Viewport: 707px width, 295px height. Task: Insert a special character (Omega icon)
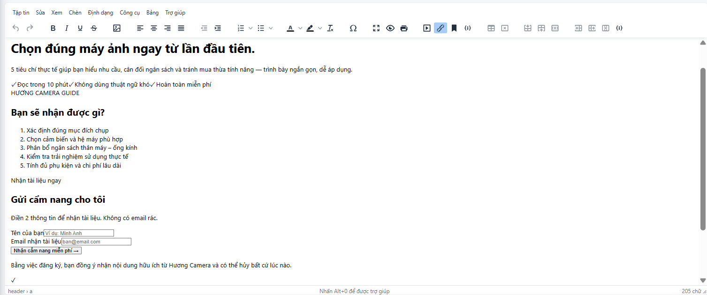[x=353, y=28]
